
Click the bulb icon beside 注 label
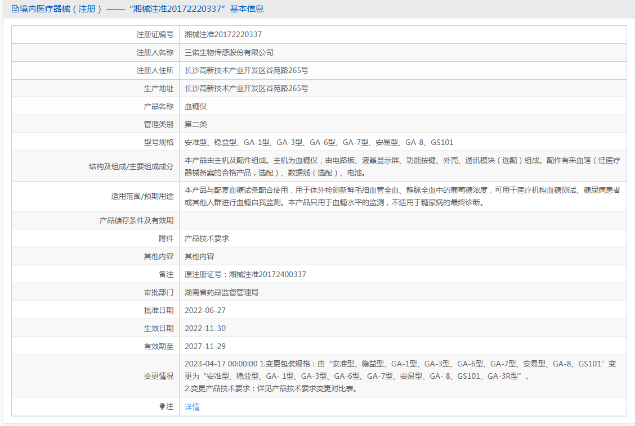(x=162, y=406)
